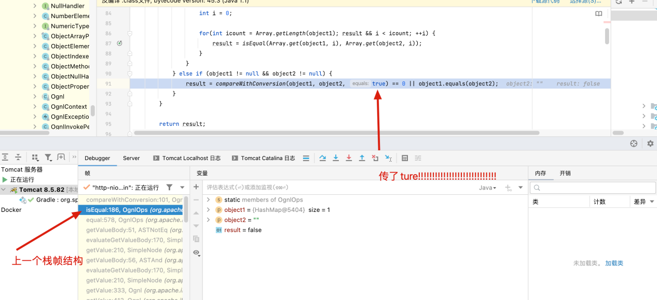
Task: Open the Evaluate Expression calculator icon
Action: coord(405,158)
